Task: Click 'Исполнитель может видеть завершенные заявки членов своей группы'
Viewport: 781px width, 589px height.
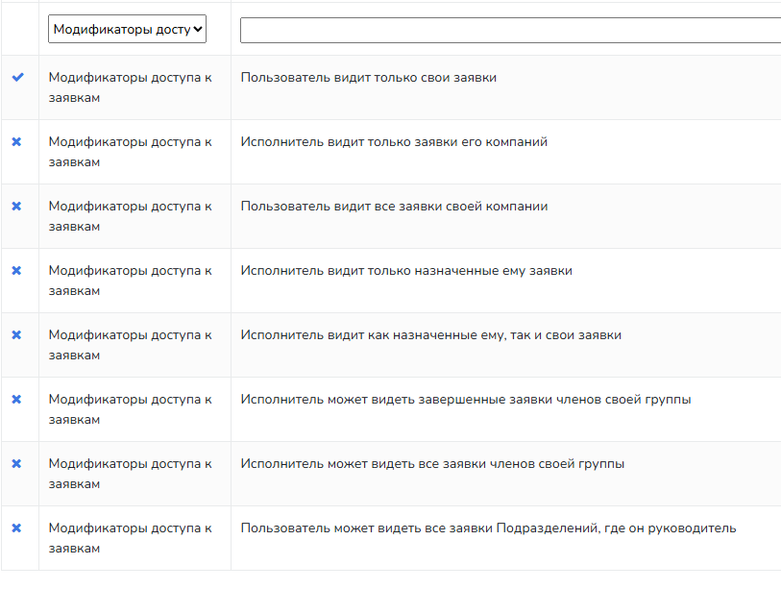Action: click(465, 400)
